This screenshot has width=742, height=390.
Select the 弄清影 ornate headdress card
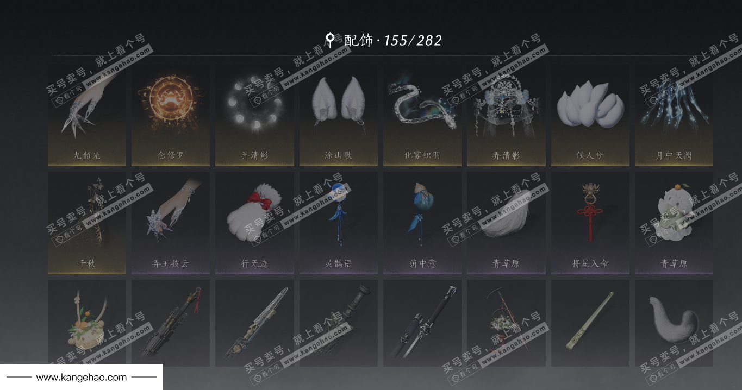pos(506,116)
